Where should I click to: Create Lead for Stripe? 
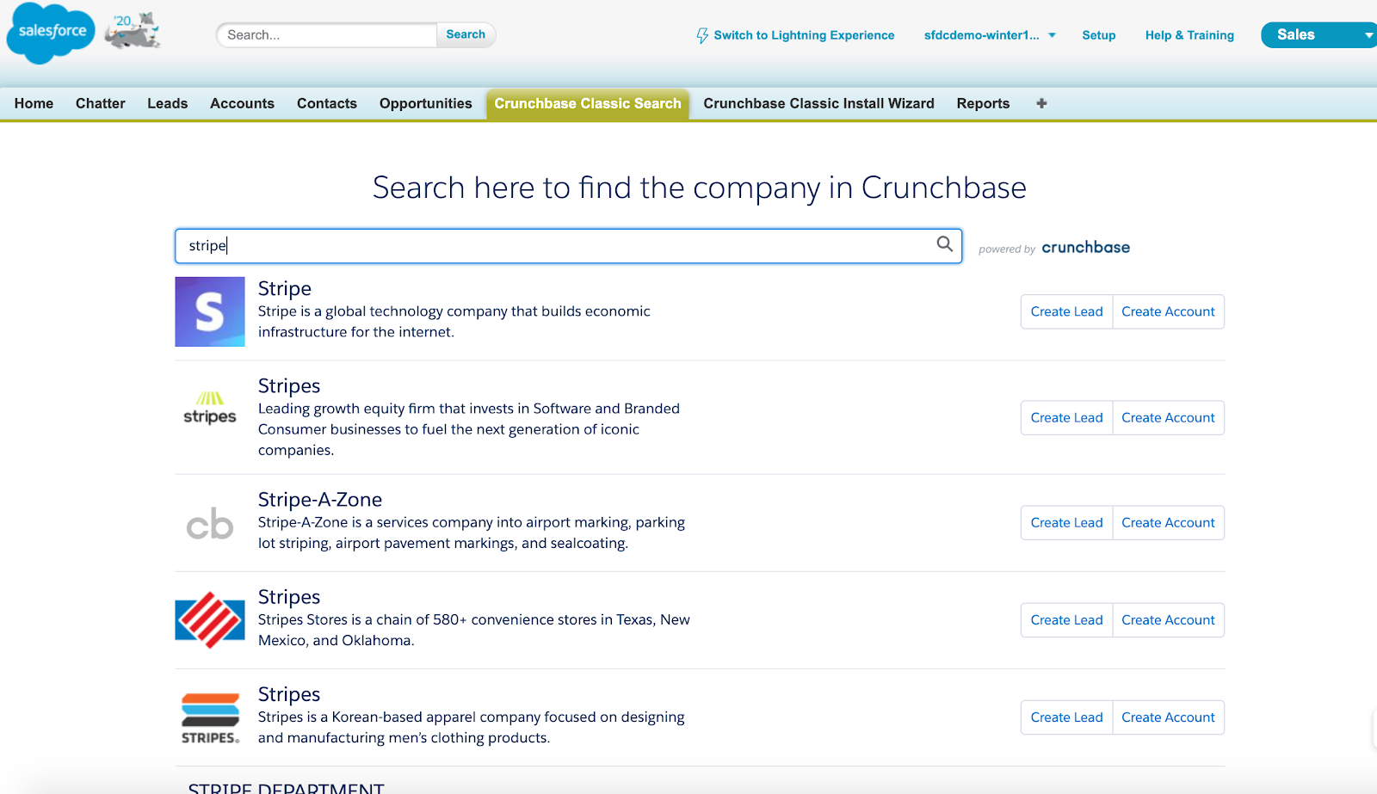[1066, 311]
